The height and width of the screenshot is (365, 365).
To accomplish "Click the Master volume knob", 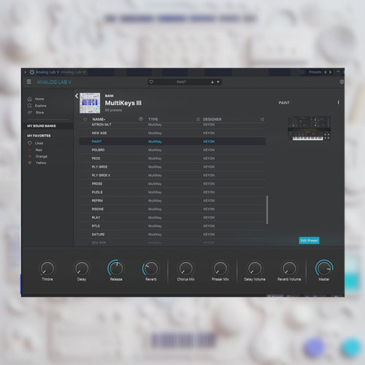I will pyautogui.click(x=324, y=268).
